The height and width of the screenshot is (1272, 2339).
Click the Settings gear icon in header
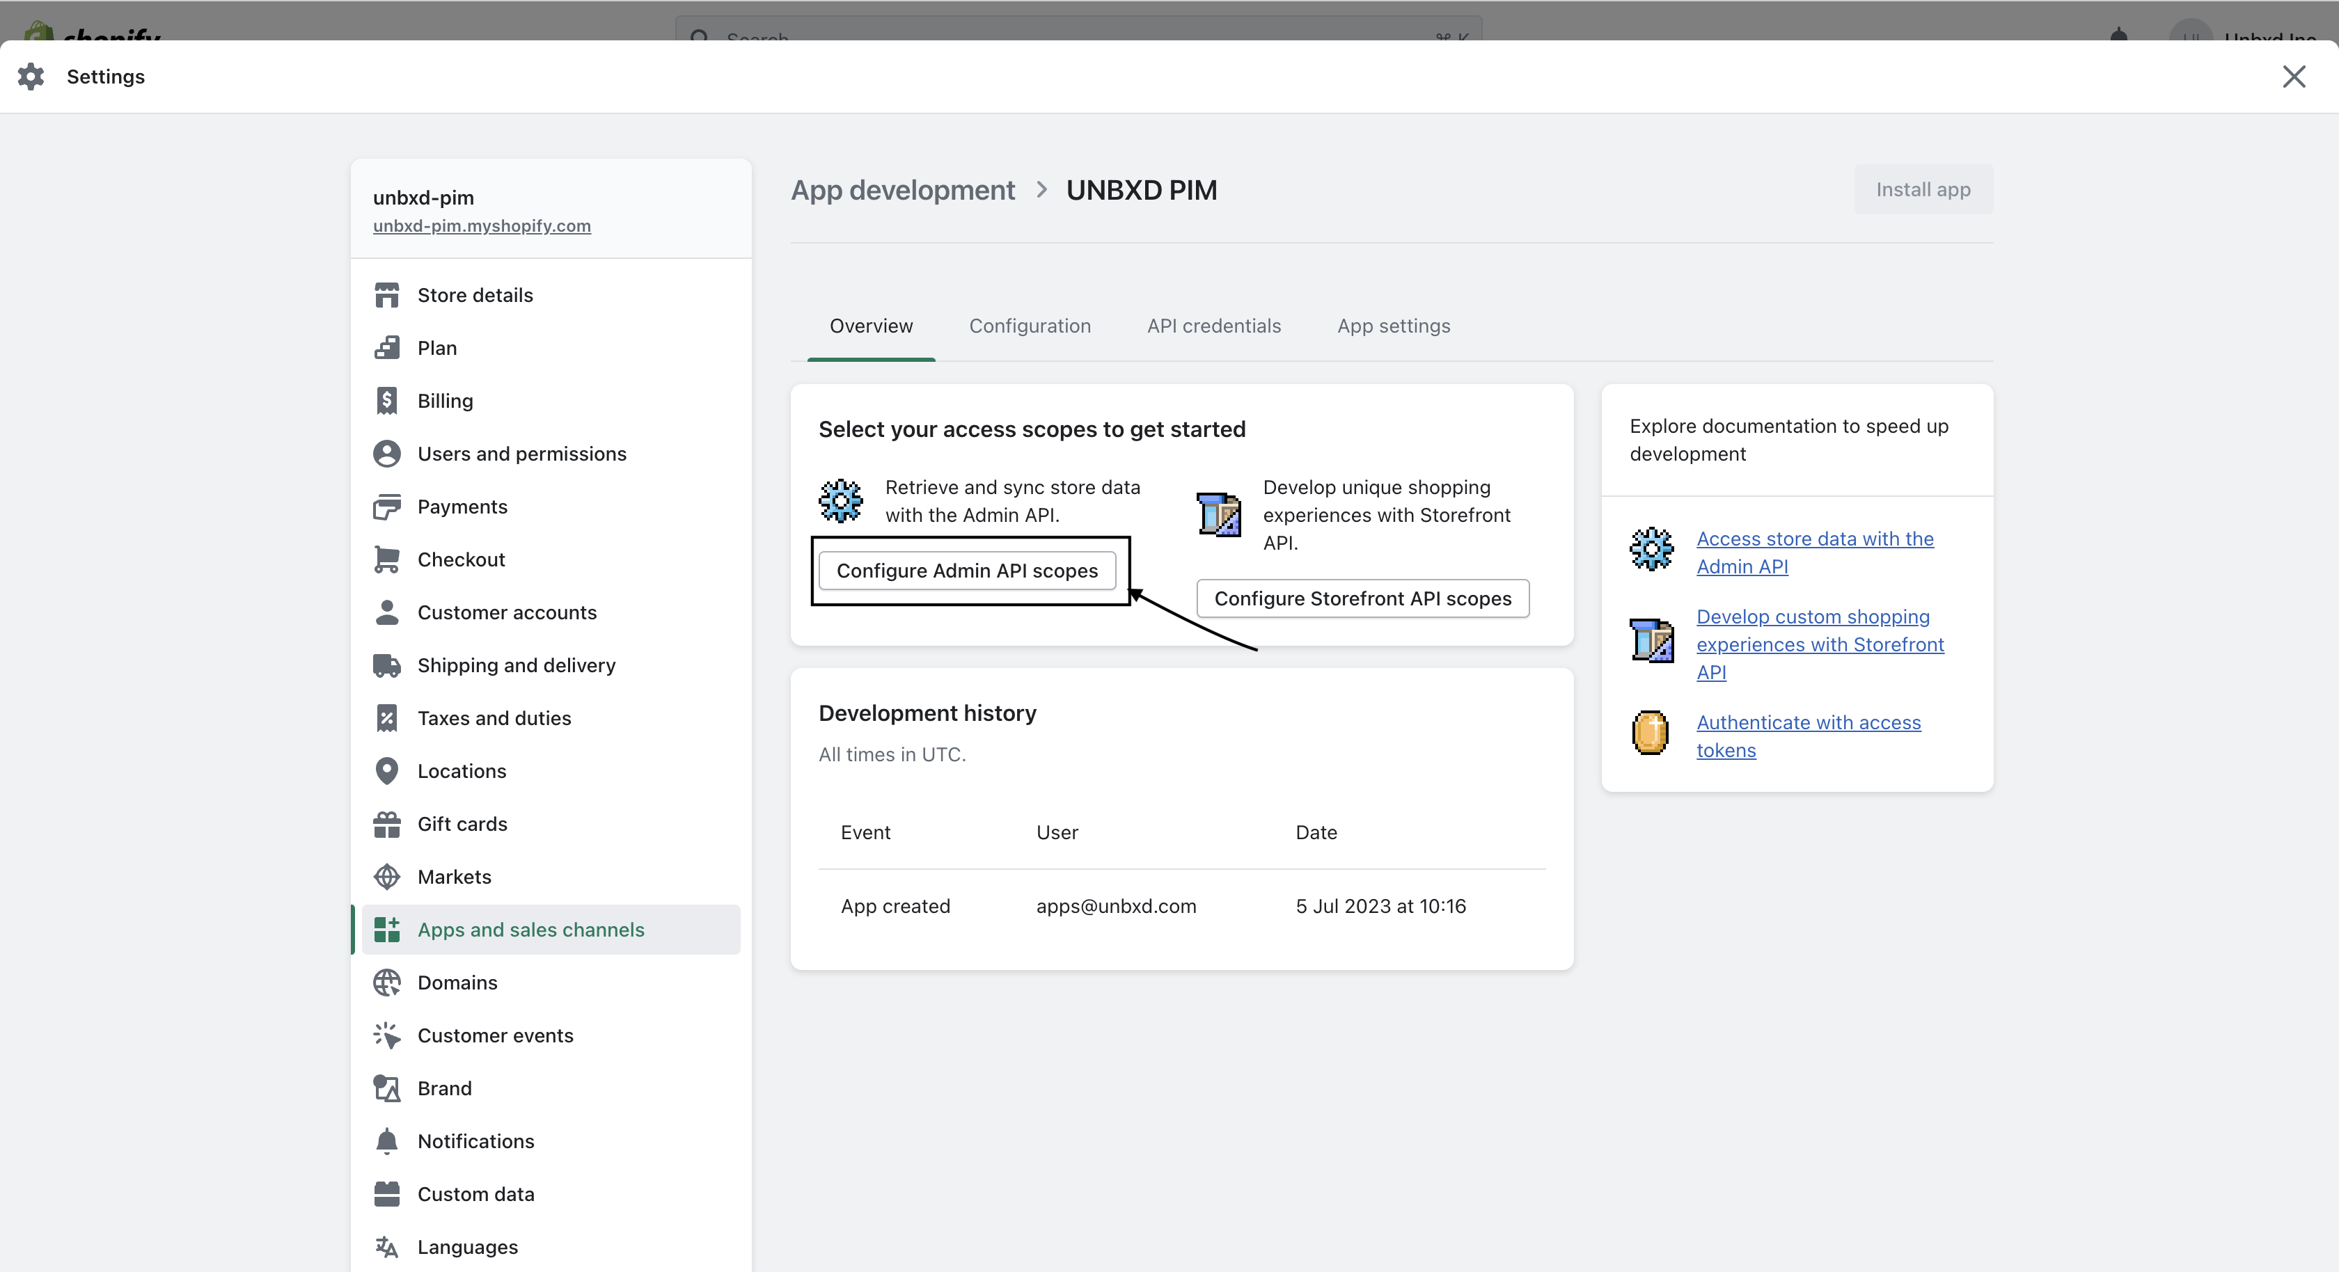31,77
